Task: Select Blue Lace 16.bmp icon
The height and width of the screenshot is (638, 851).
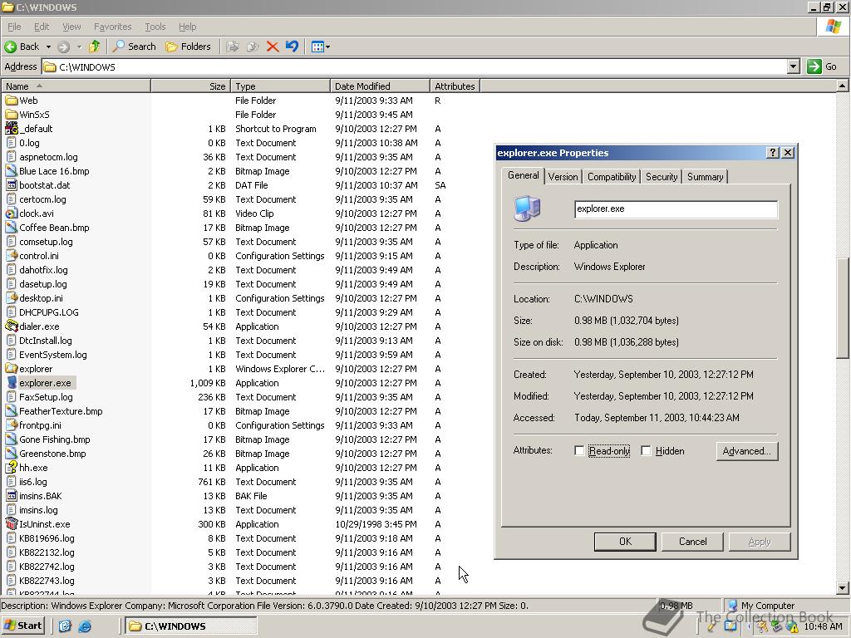Action: point(11,171)
